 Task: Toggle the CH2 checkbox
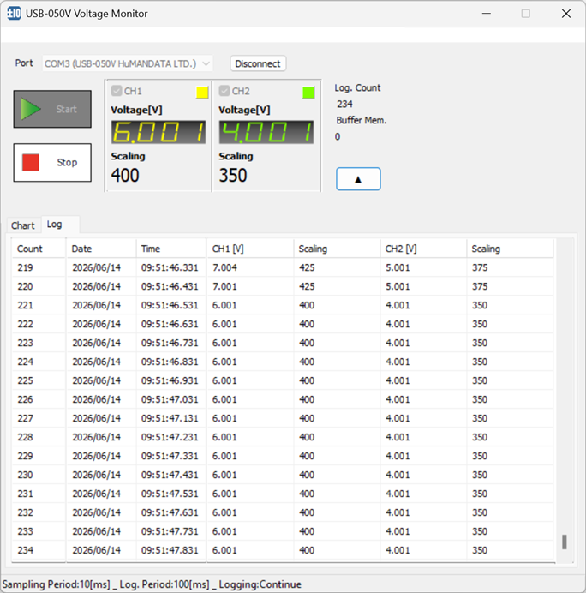click(224, 91)
